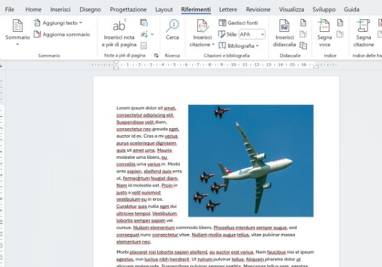Click the Inserisci didascalia icon
This screenshot has width=382, height=267.
tap(284, 27)
